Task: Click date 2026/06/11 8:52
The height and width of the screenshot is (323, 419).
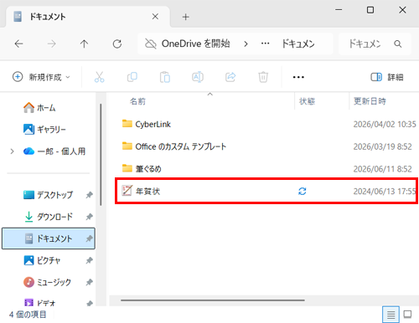Action: [x=382, y=169]
